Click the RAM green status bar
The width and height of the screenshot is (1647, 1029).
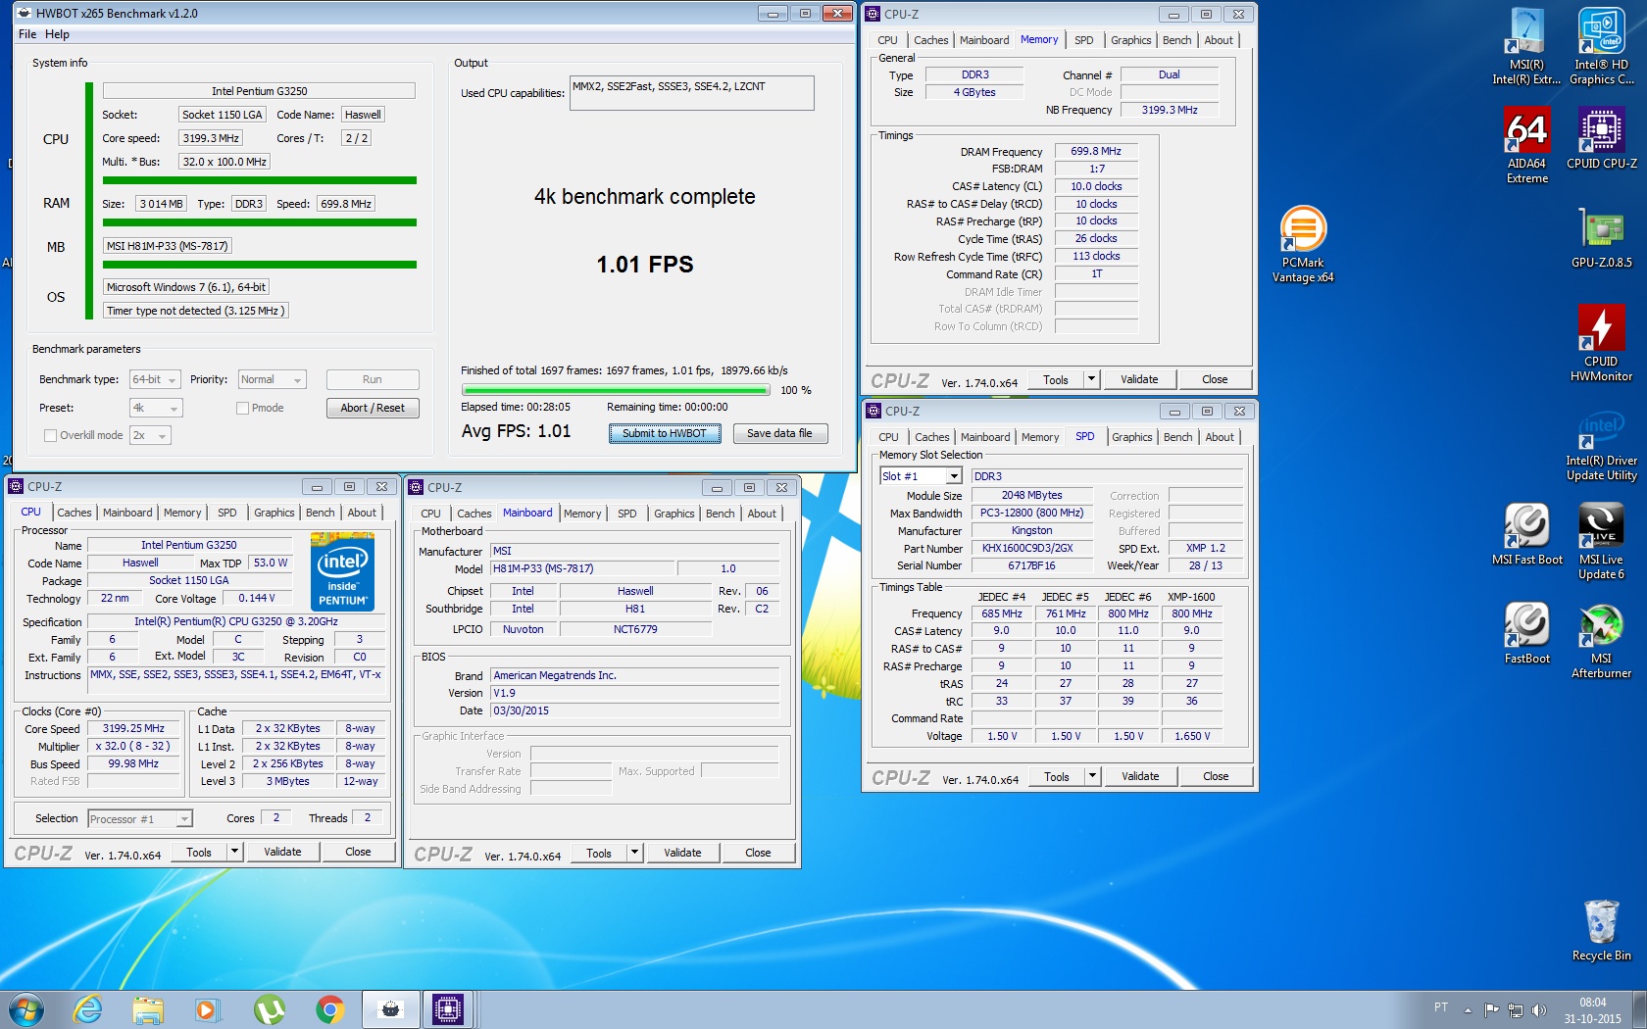point(260,222)
